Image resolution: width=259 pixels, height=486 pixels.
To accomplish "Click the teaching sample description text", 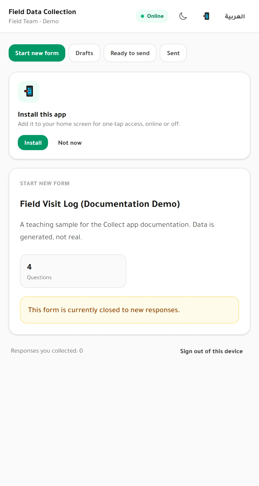I will 117,231.
